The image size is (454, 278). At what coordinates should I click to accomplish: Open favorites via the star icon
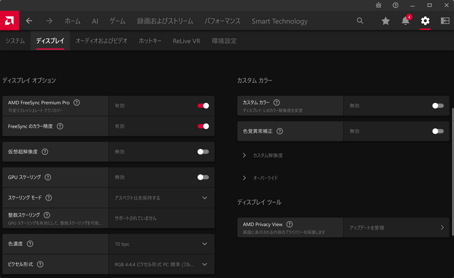385,21
